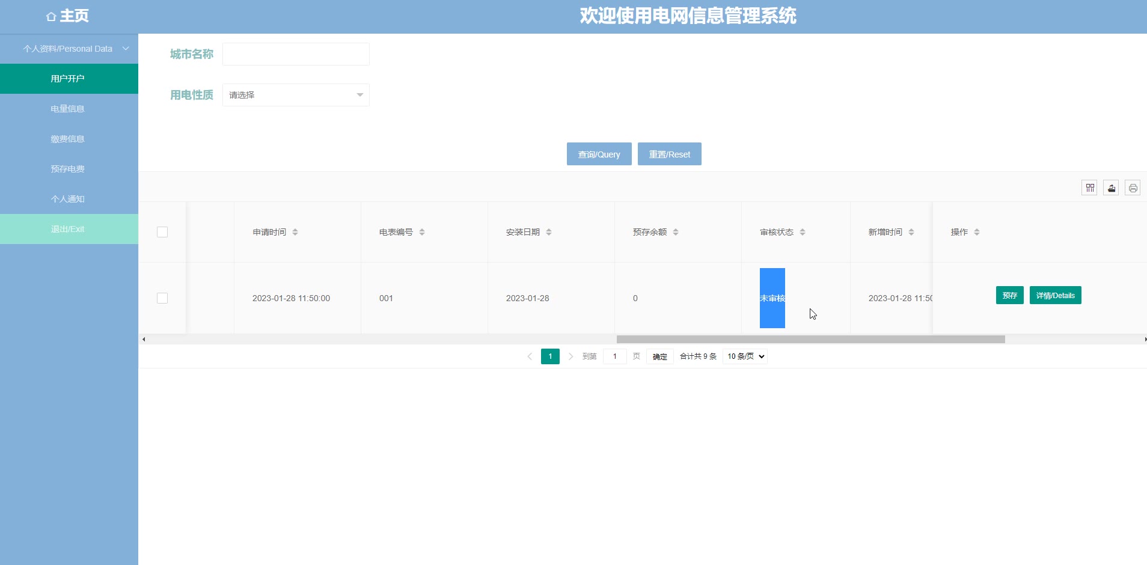Open the 10 条/页 page size selector
This screenshot has width=1147, height=565.
[x=745, y=356]
